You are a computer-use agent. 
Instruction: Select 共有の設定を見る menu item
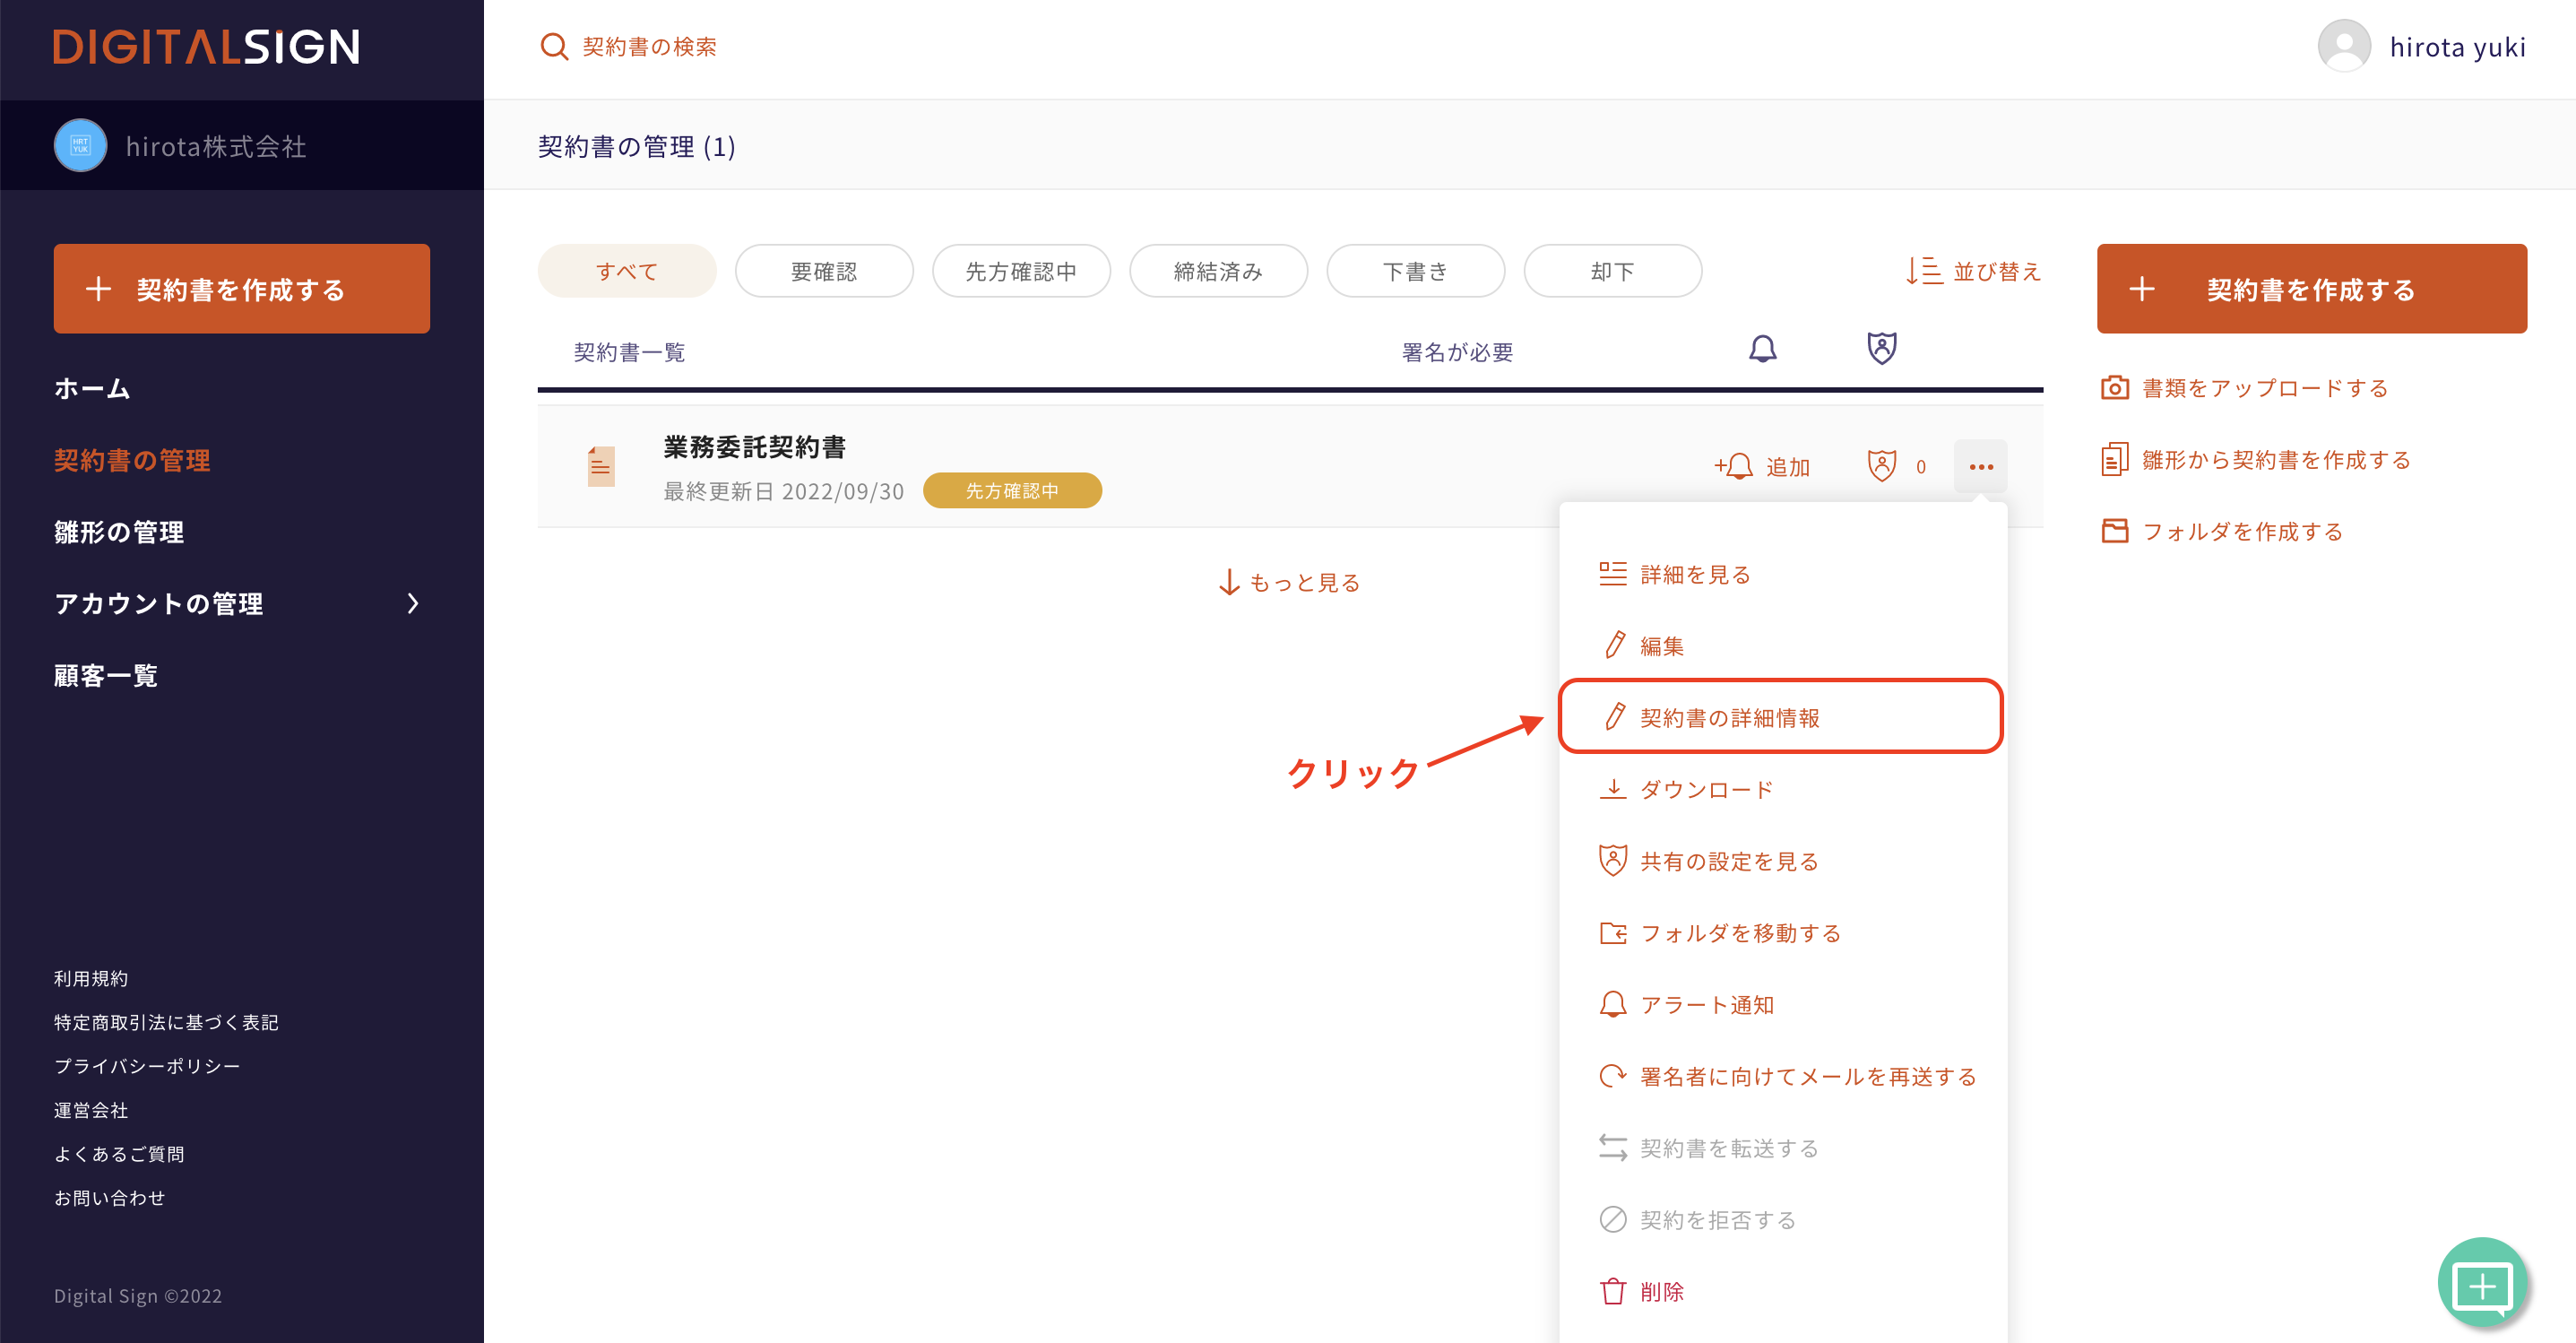(1782, 861)
